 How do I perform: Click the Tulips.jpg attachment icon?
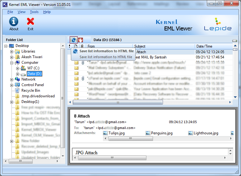click(105, 133)
